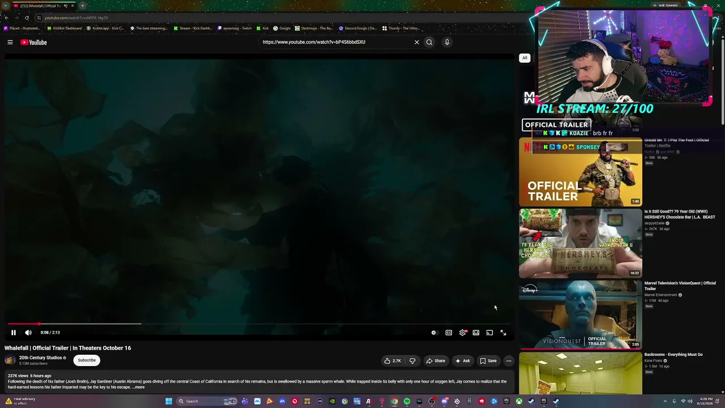Dislike the Whalefall trailer

pos(412,360)
